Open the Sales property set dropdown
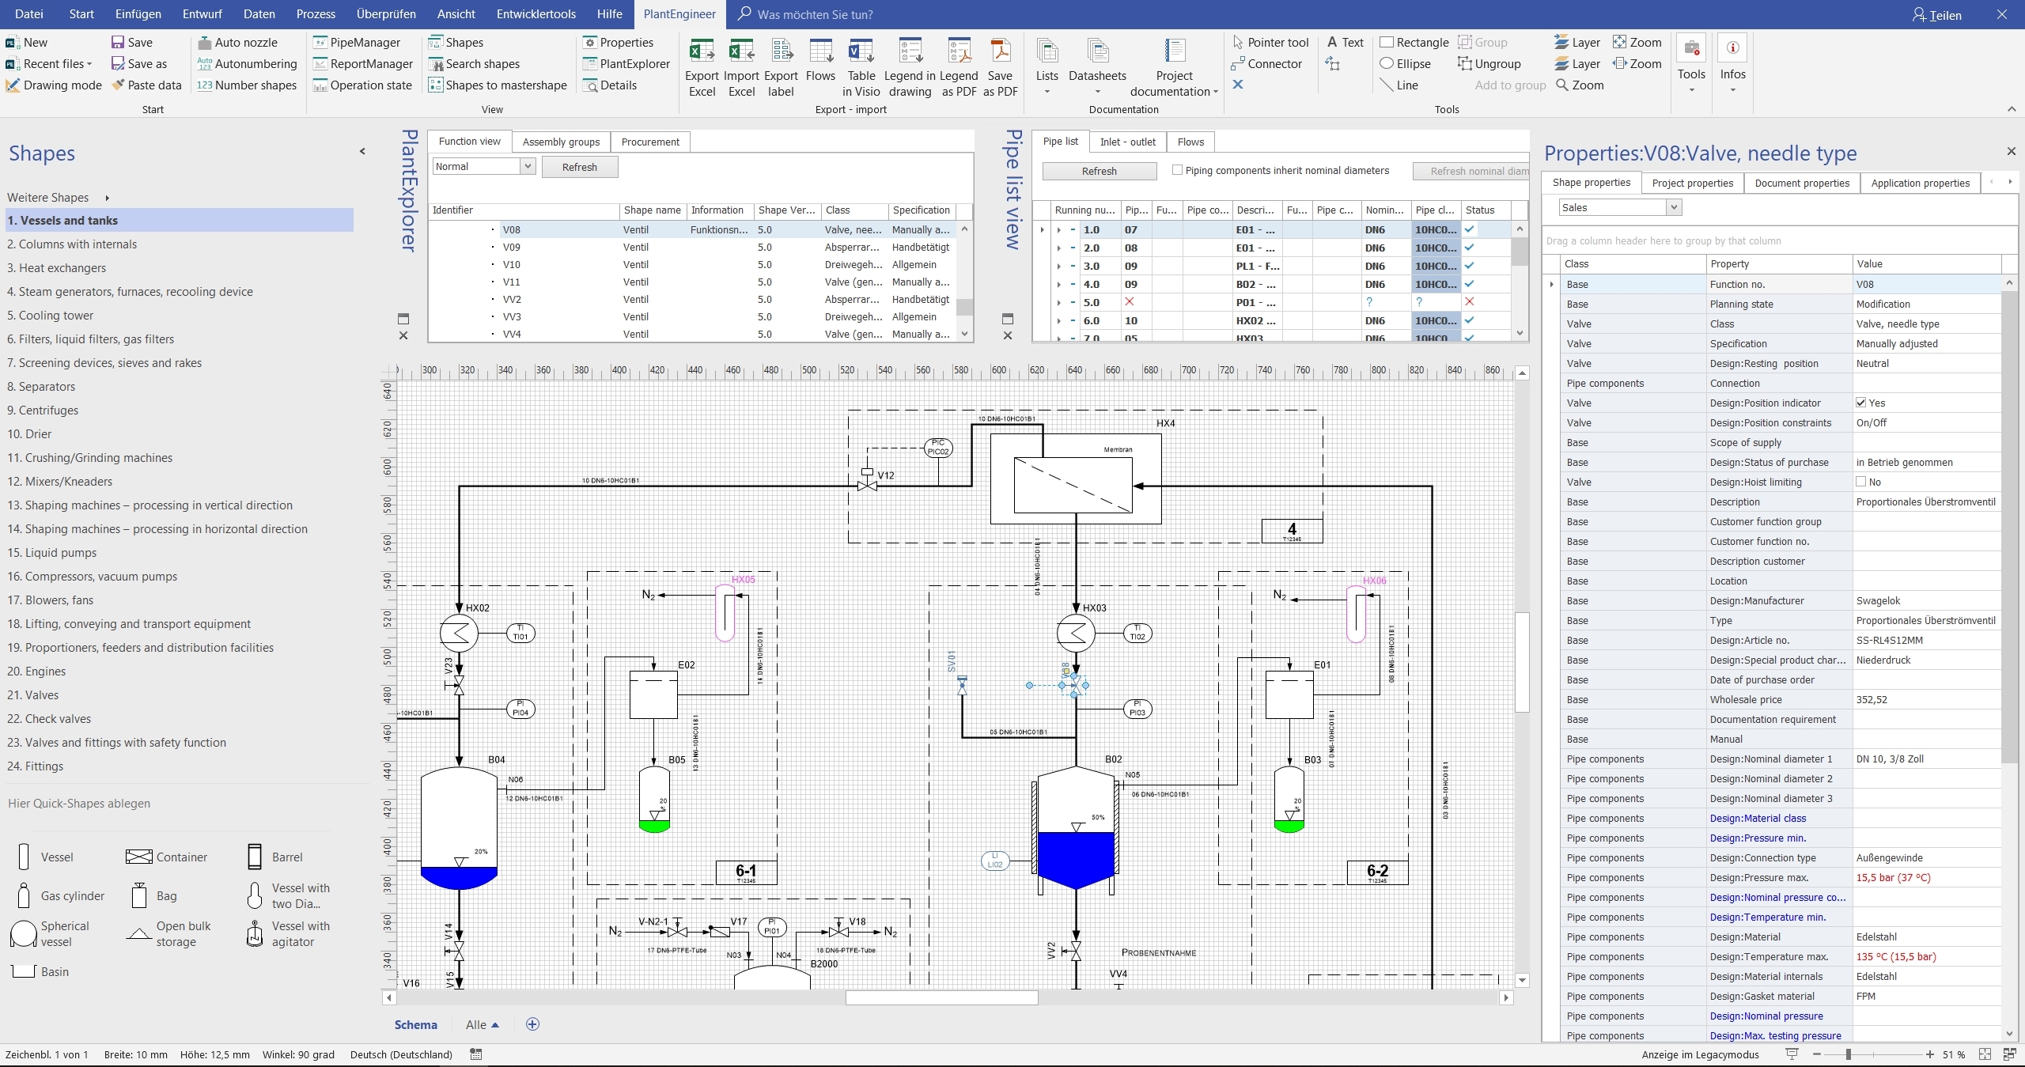 1673,207
